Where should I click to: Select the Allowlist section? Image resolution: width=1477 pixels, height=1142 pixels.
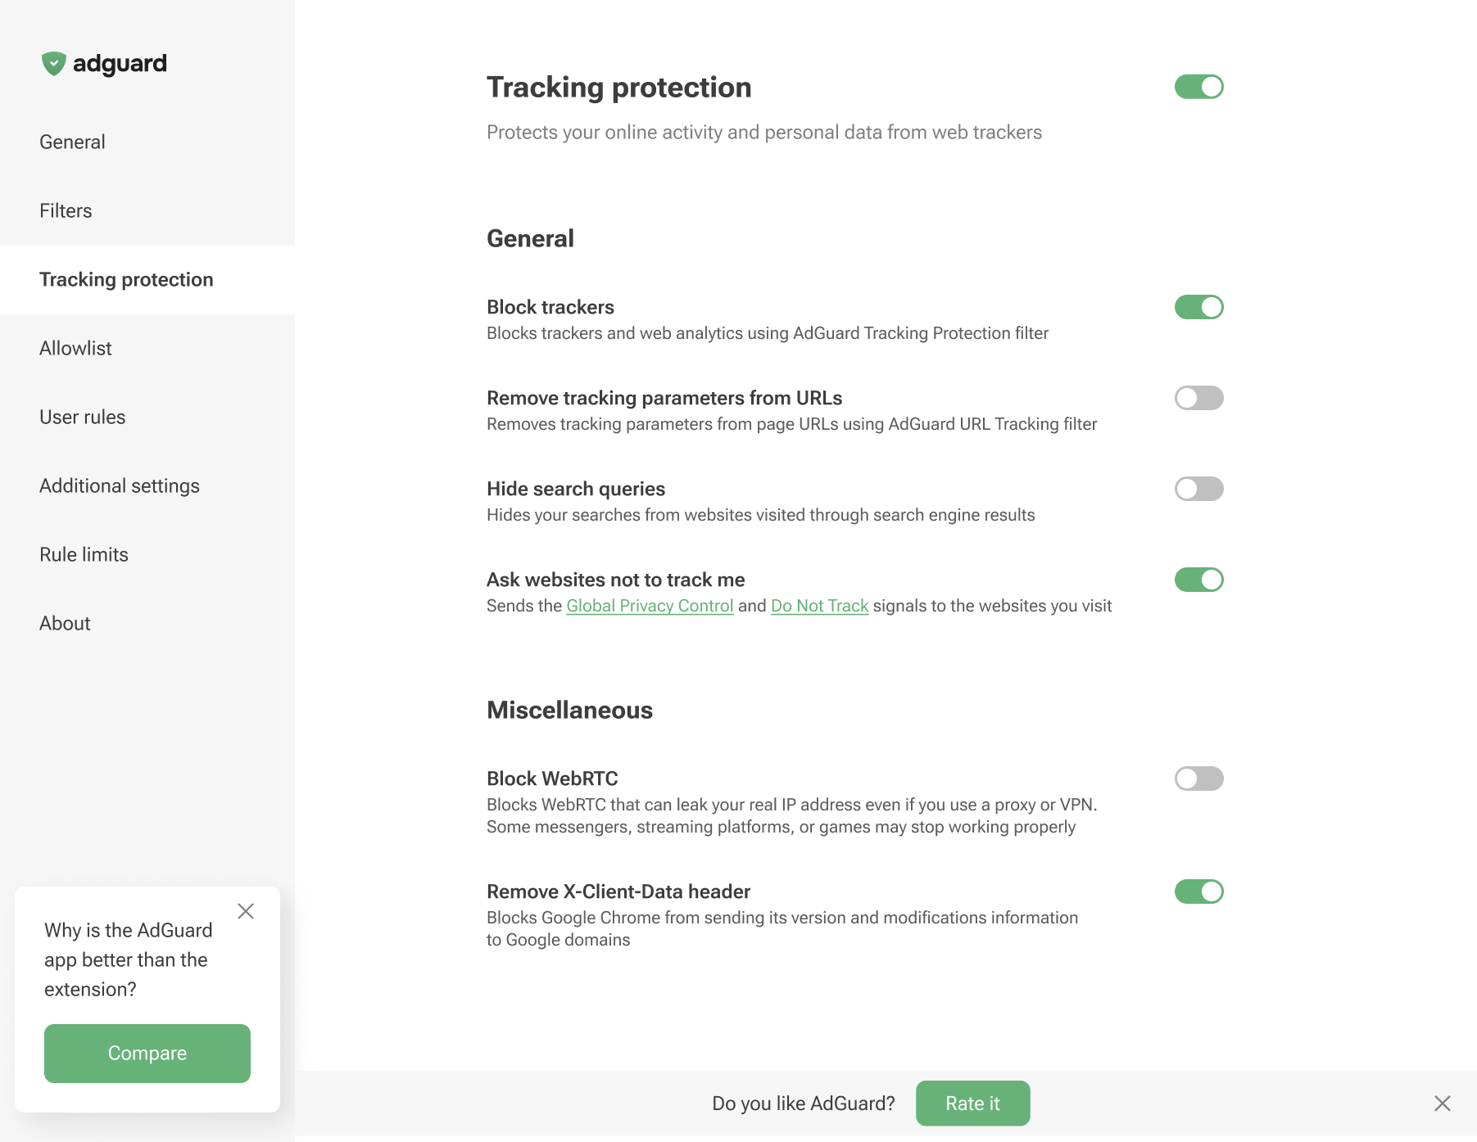click(x=75, y=348)
